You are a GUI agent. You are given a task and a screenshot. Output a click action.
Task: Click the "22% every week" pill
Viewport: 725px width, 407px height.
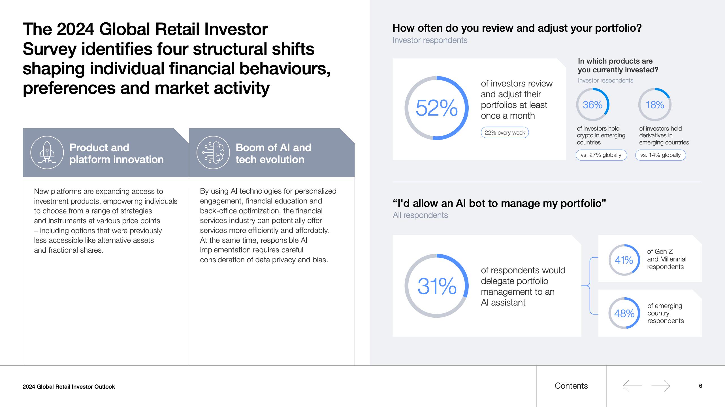(x=505, y=133)
